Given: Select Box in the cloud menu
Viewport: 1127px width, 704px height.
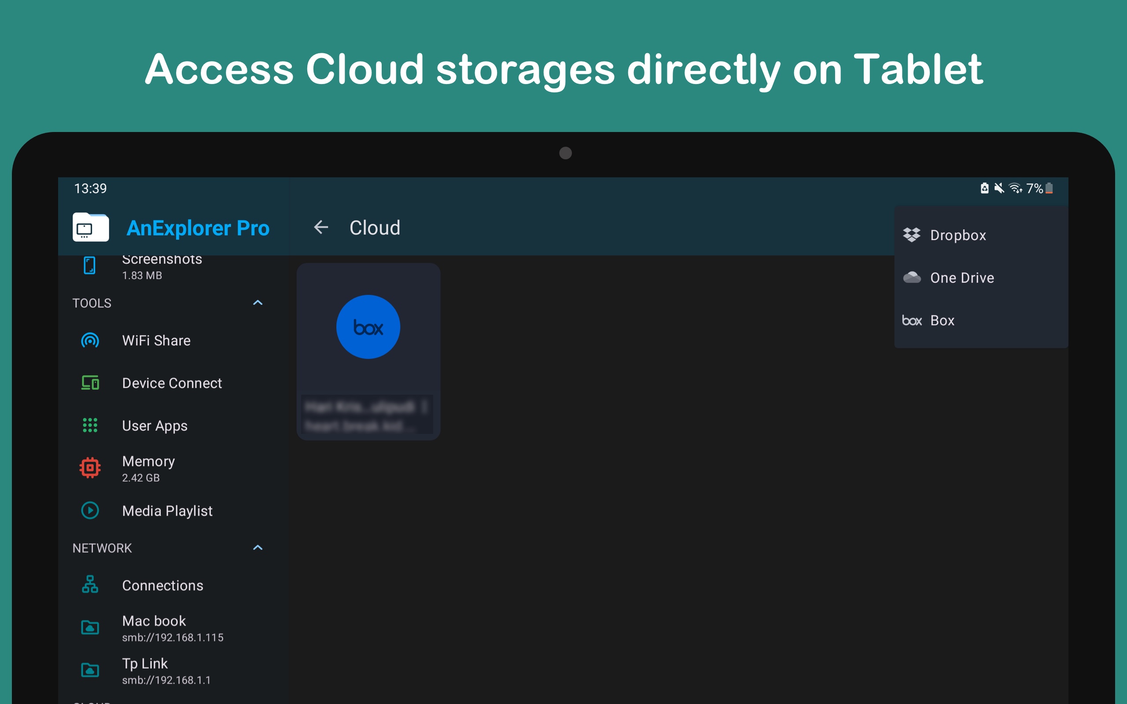Looking at the screenshot, I should pyautogui.click(x=942, y=321).
